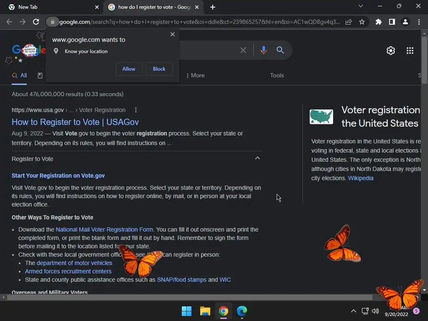Open the Chrome profile icon
Image resolution: width=428 pixels, height=321 pixels.
(405, 22)
